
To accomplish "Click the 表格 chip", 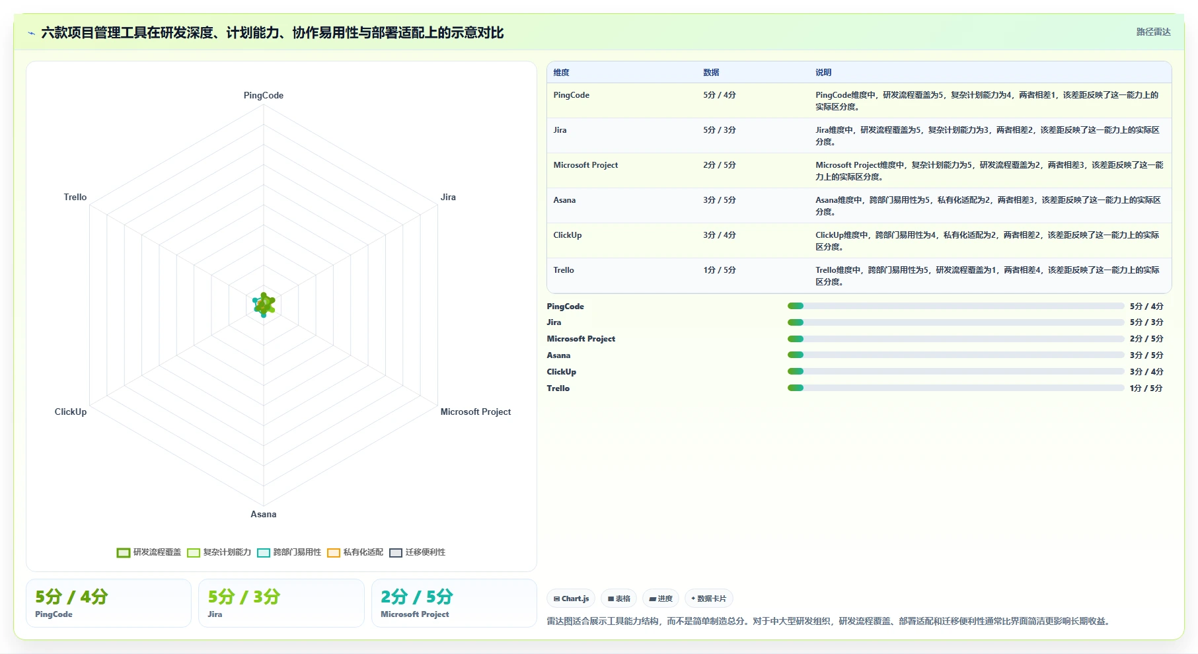I will coord(619,599).
